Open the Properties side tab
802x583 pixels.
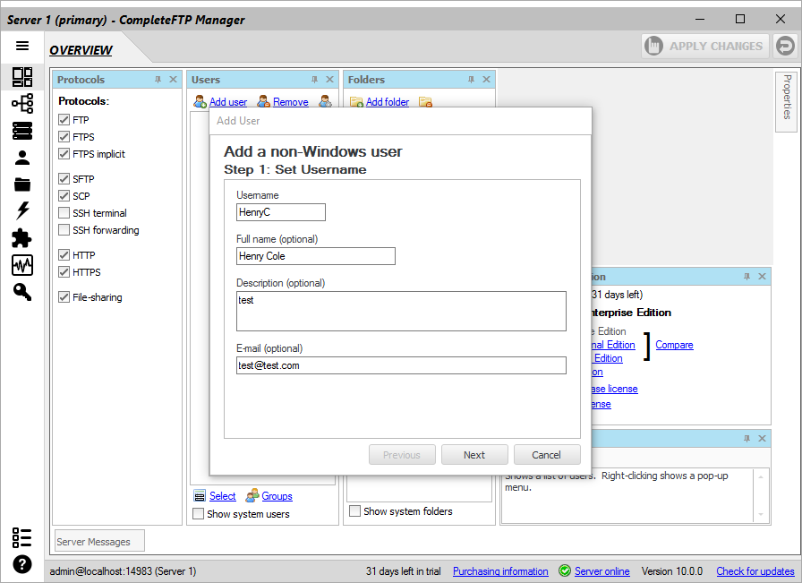click(787, 101)
